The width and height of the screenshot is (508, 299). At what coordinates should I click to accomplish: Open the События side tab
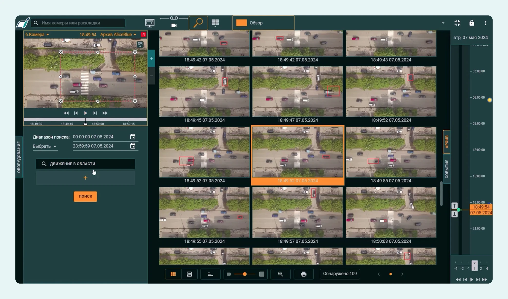pos(447,169)
